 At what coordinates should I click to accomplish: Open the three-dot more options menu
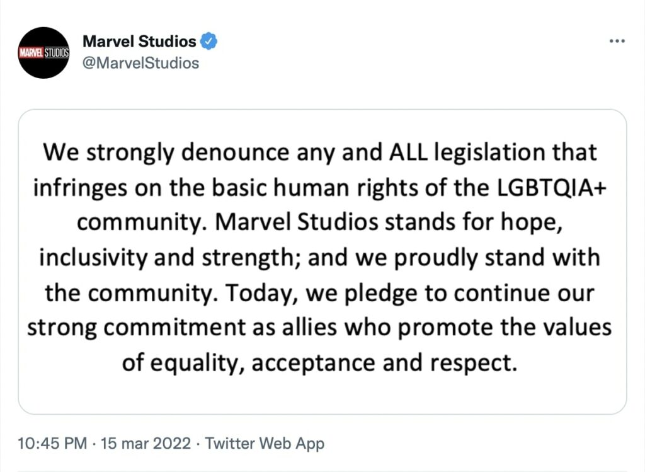tap(617, 41)
